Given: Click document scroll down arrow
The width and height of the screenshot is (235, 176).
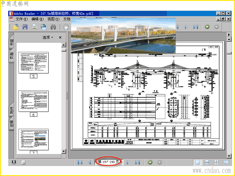Looking at the screenshot, I should 229,156.
